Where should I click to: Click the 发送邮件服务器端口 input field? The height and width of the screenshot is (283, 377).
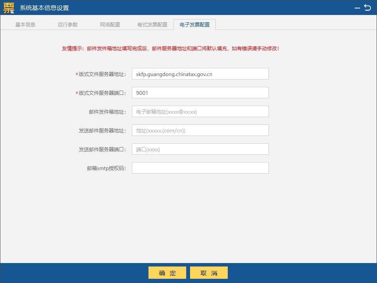(200, 149)
